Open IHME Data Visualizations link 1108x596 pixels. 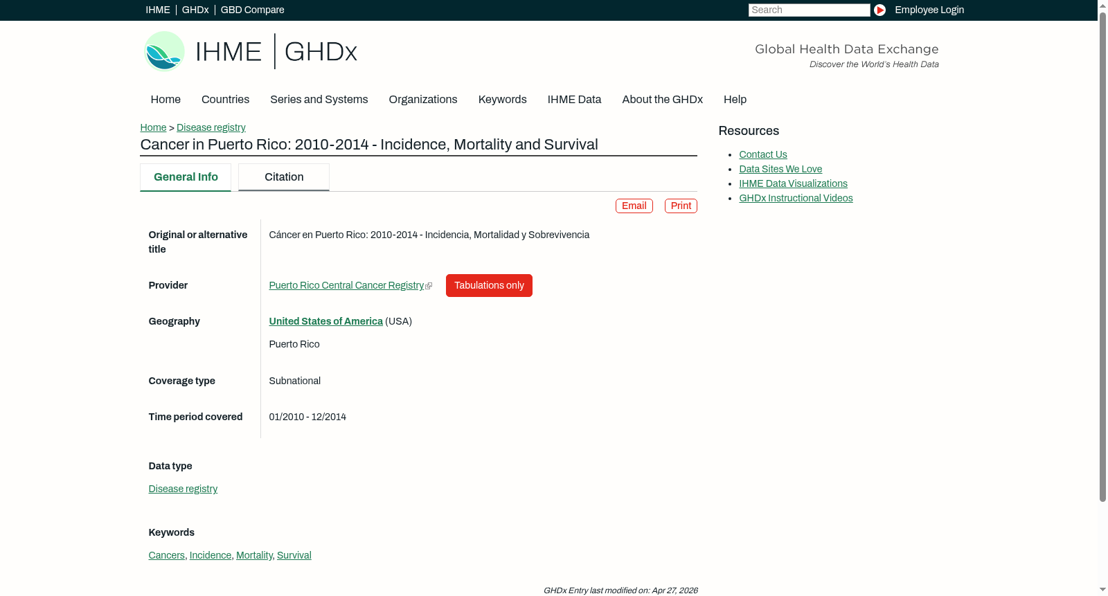[x=793, y=183]
